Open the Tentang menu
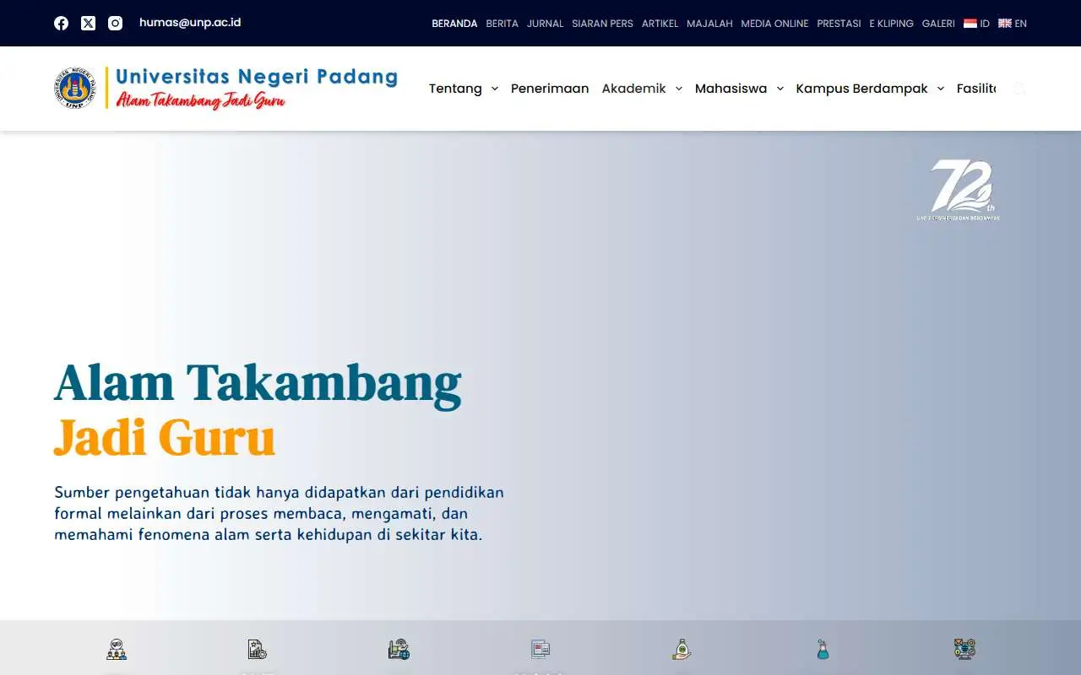1081x675 pixels. click(455, 89)
